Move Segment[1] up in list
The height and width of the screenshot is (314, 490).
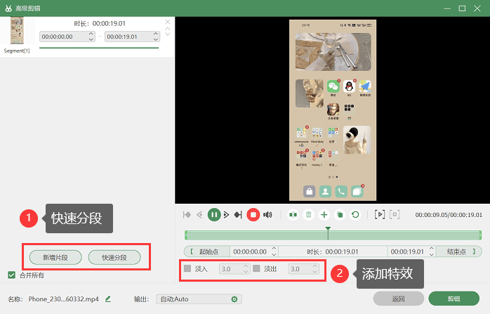[168, 29]
